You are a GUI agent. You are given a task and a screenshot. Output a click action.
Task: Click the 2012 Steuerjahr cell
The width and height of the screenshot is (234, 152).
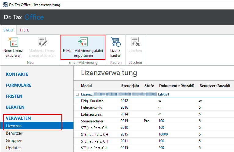(124, 101)
